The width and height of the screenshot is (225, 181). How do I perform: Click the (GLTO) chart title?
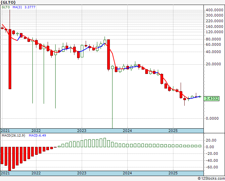point(8,2)
